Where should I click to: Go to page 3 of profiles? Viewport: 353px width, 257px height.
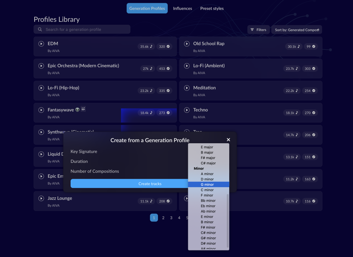click(x=171, y=218)
